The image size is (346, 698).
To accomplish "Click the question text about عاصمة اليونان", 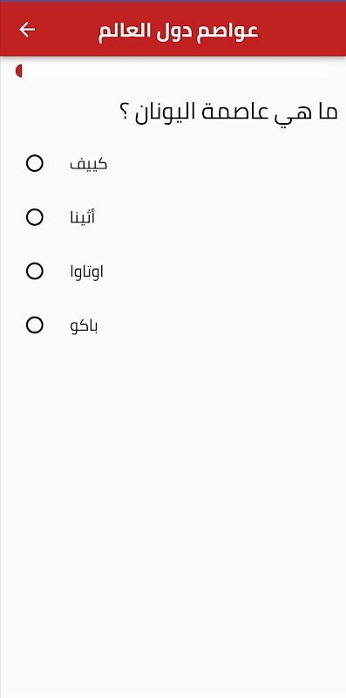I will 228,113.
